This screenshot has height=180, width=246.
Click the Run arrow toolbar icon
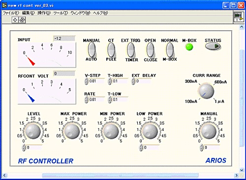15,20
